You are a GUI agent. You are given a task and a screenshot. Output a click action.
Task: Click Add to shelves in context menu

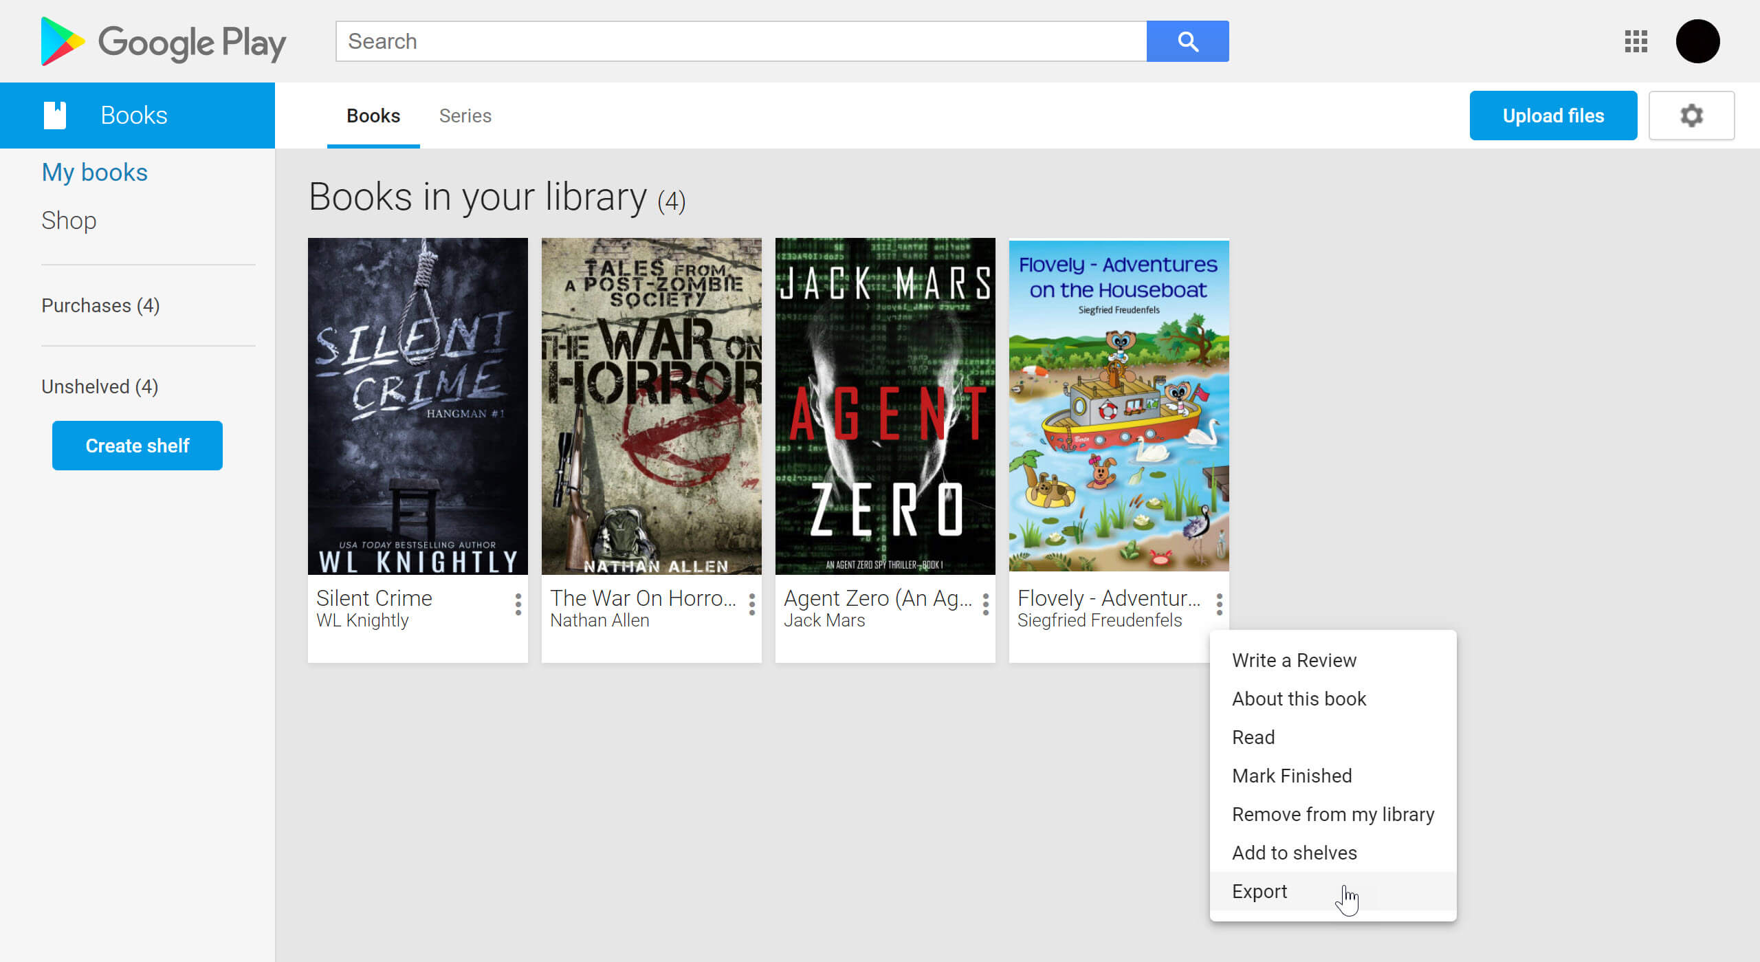click(1295, 853)
